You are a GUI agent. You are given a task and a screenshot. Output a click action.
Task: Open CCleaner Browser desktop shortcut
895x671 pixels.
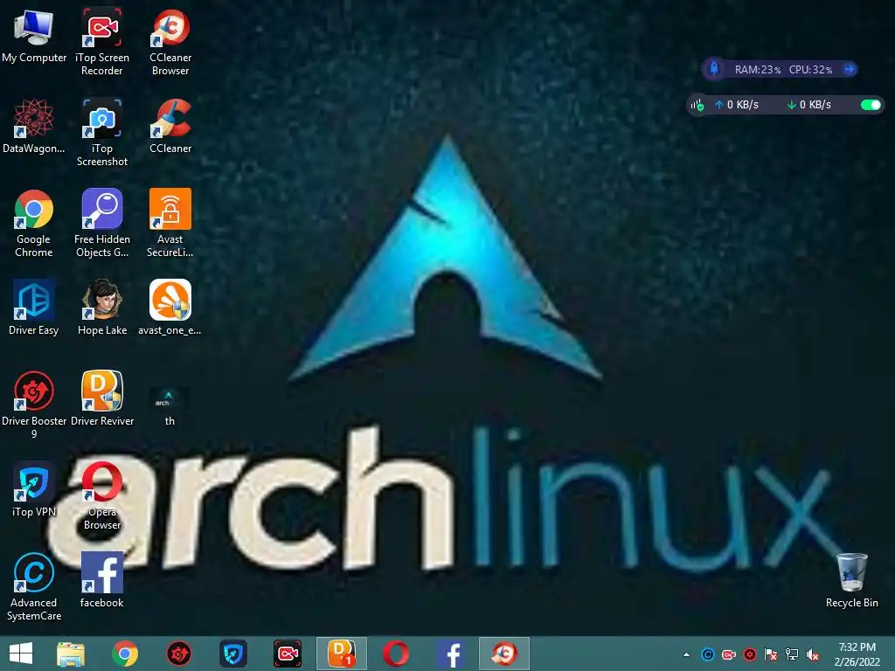170,41
